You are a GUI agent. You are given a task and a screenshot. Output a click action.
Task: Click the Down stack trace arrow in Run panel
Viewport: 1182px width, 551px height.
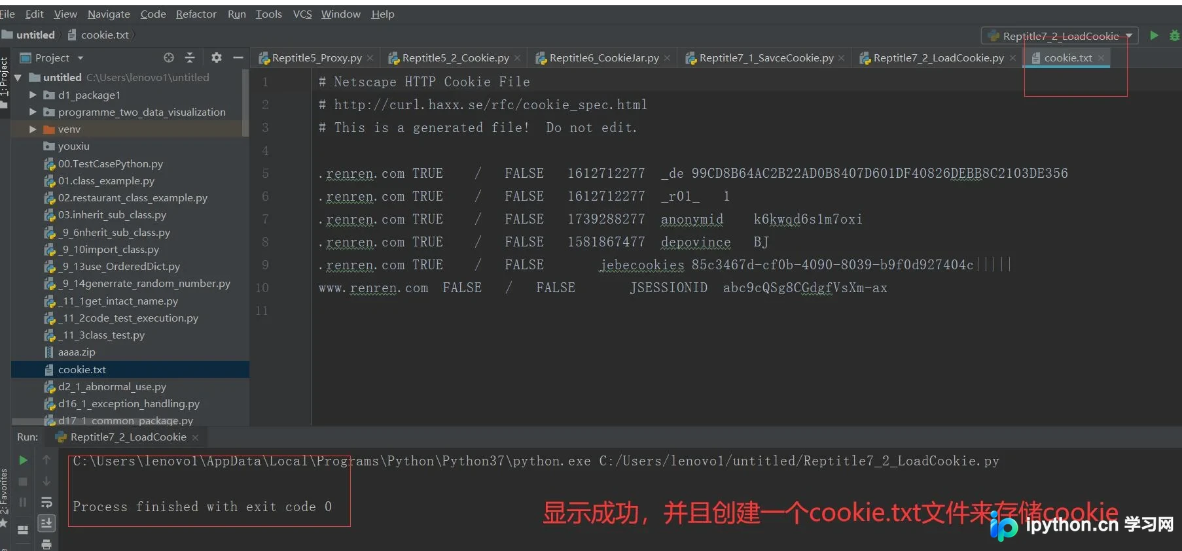click(46, 482)
